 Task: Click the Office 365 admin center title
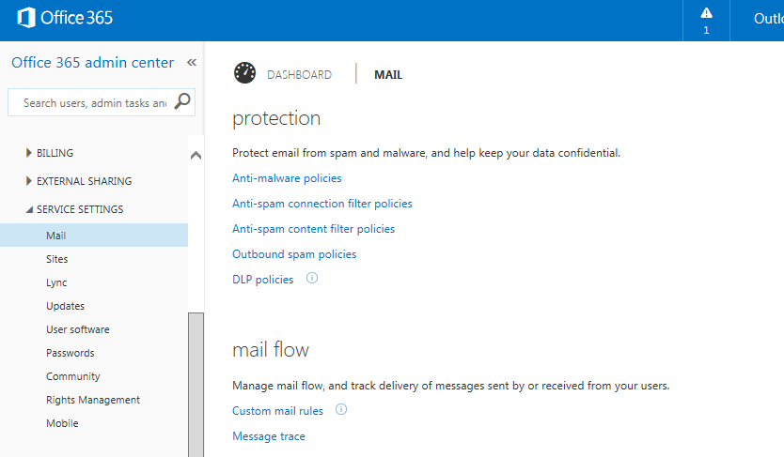[x=93, y=62]
